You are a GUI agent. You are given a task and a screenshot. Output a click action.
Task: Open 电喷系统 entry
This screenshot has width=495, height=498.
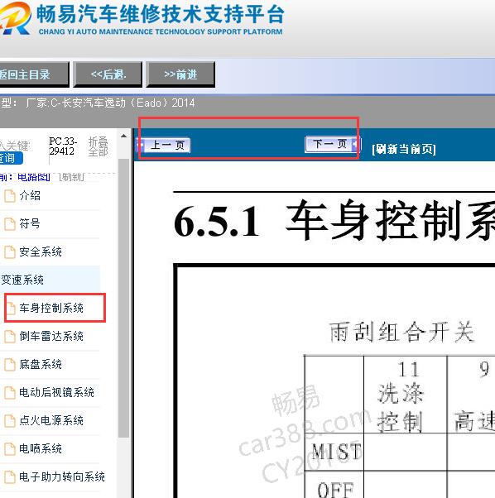click(41, 448)
